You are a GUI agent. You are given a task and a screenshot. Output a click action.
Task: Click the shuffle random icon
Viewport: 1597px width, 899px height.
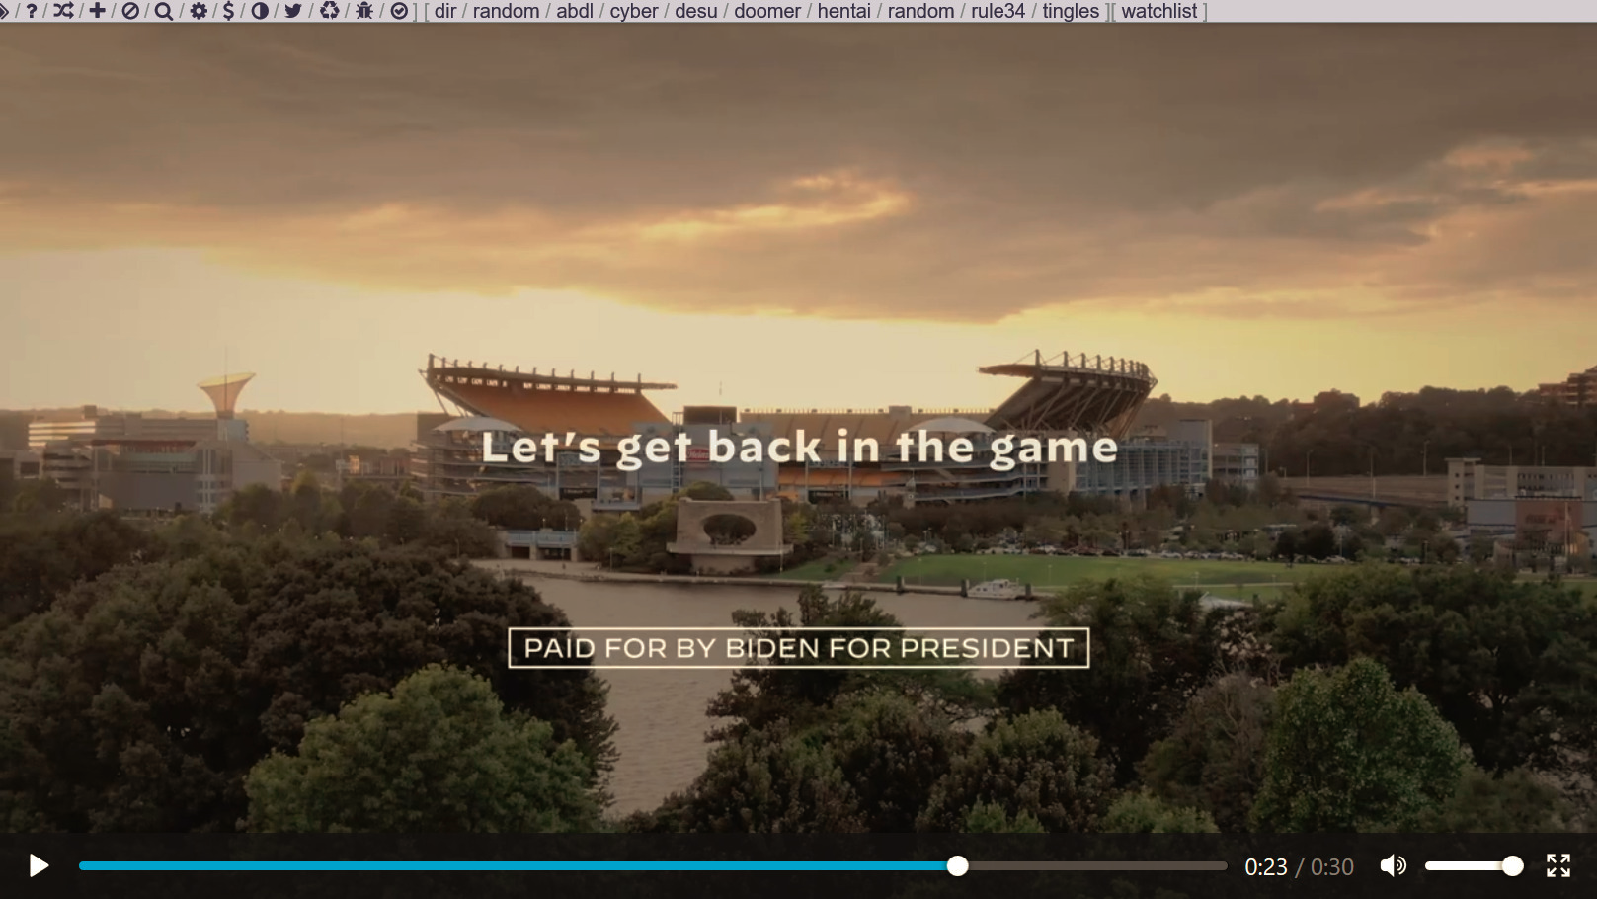coord(63,11)
